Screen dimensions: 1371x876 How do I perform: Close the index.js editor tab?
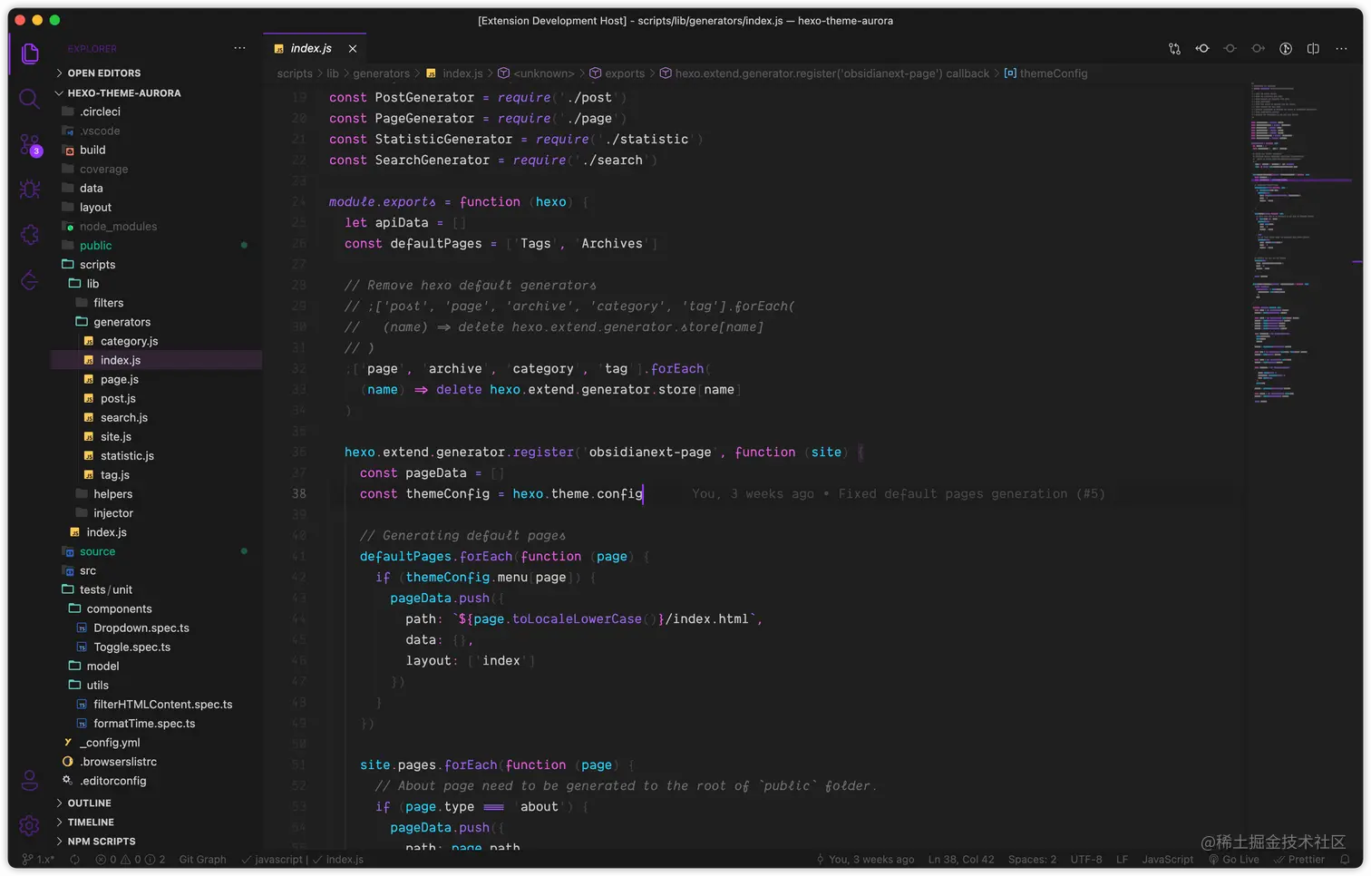[353, 49]
